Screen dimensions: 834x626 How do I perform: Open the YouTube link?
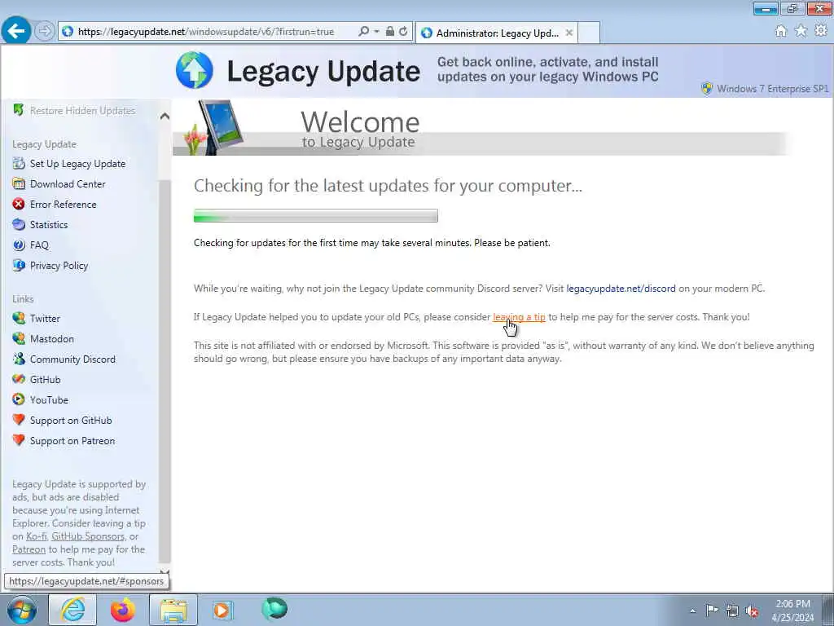[49, 400]
